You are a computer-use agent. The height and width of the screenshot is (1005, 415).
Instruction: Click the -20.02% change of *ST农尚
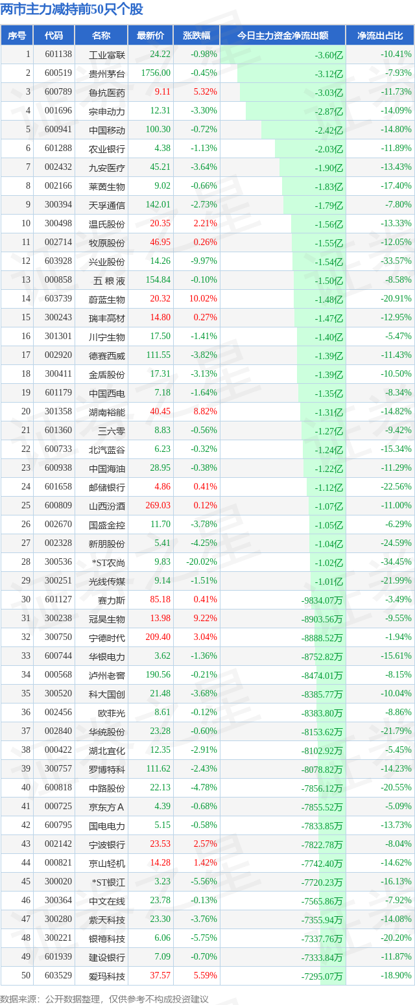(x=202, y=562)
